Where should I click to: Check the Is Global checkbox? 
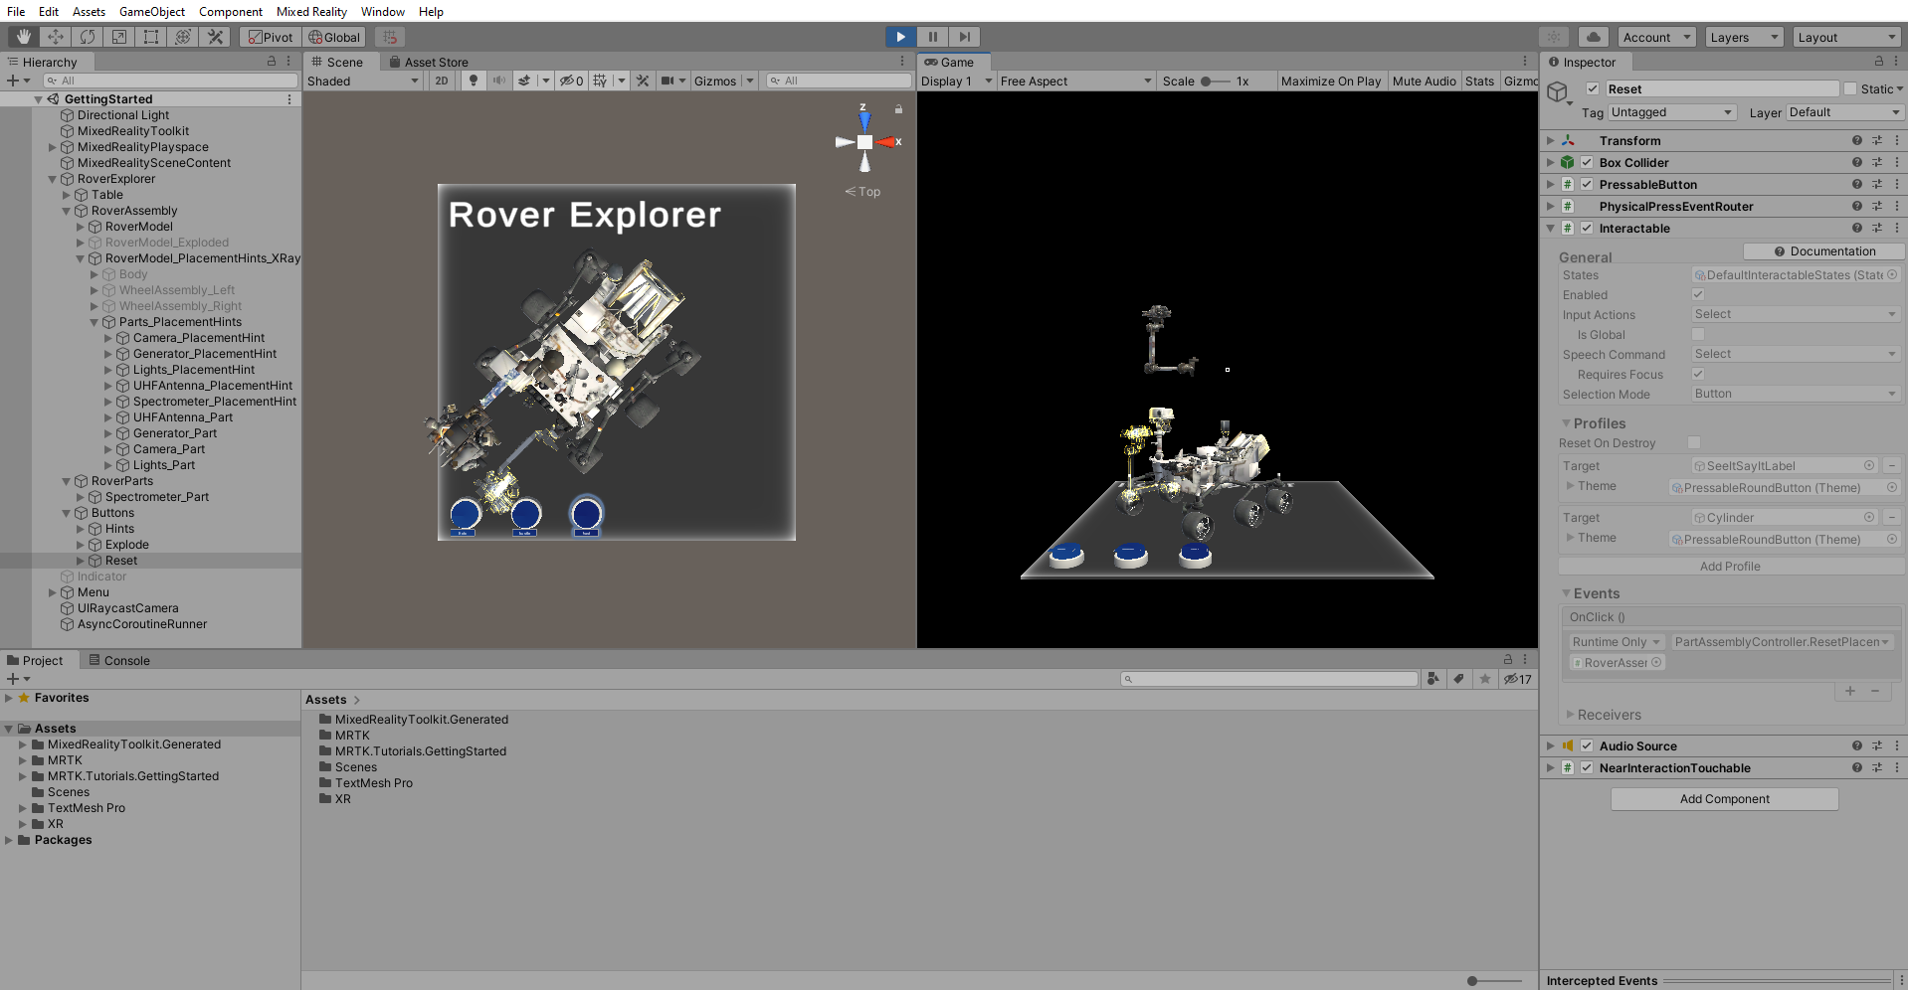(x=1698, y=334)
